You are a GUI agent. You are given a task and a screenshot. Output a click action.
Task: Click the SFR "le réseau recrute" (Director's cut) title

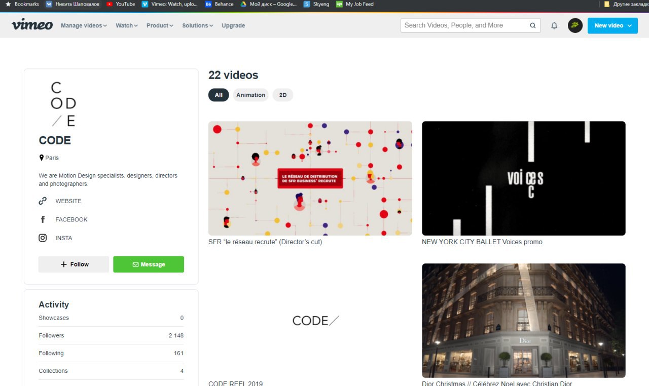[x=265, y=242]
